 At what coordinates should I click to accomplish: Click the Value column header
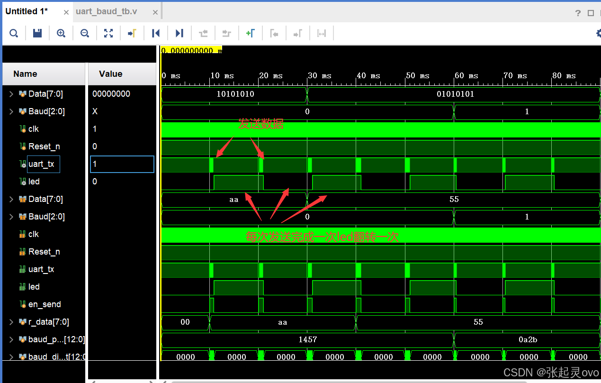[x=110, y=74]
